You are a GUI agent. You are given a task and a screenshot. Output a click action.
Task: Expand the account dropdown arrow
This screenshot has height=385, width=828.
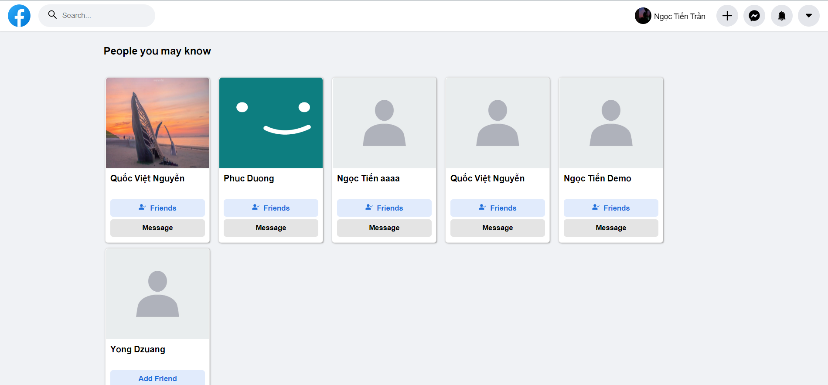809,16
